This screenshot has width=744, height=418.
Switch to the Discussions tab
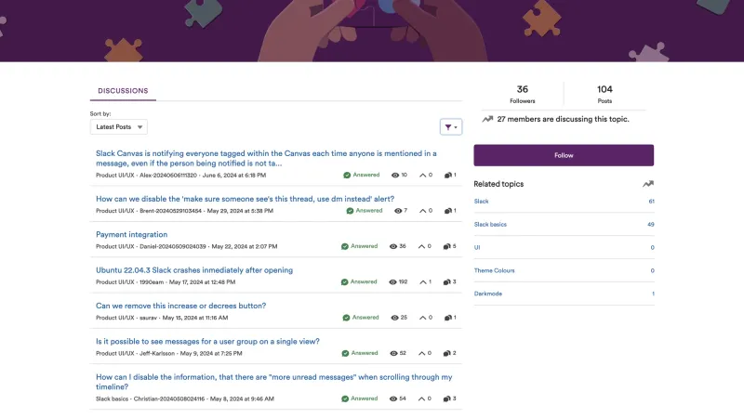click(x=123, y=90)
